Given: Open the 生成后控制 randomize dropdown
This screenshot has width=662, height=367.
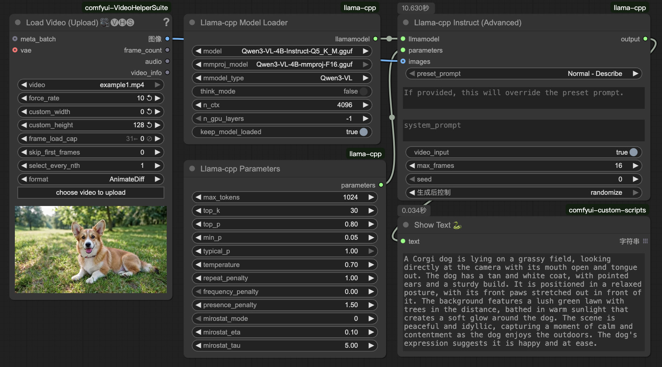Looking at the screenshot, I should [x=524, y=192].
